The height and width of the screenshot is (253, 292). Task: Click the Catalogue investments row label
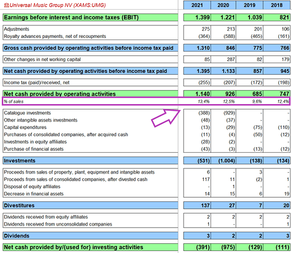[x=27, y=113]
